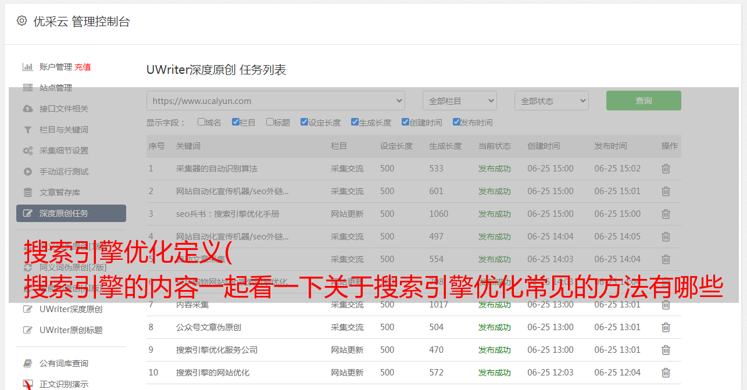Toggle the 标题 display checkbox
Image resolution: width=747 pixels, height=390 pixels.
click(x=270, y=122)
